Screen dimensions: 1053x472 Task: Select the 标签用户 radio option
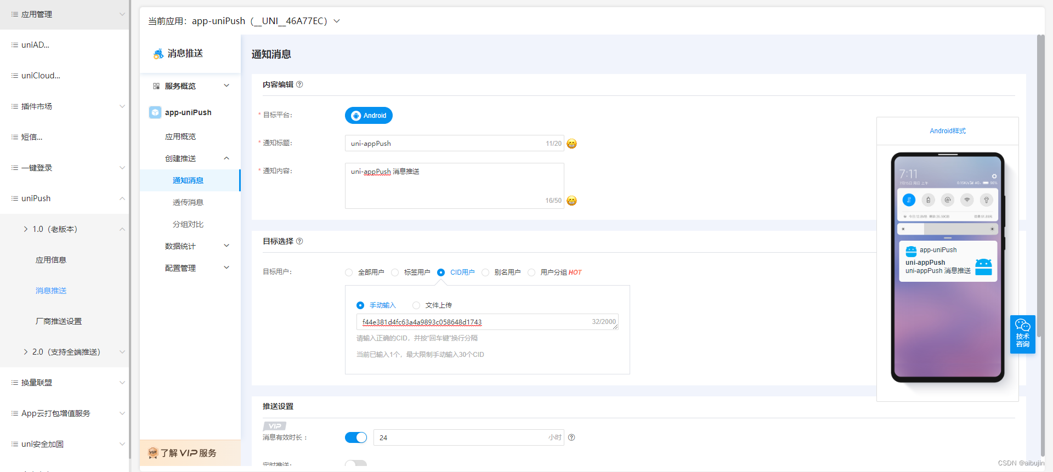pyautogui.click(x=395, y=272)
